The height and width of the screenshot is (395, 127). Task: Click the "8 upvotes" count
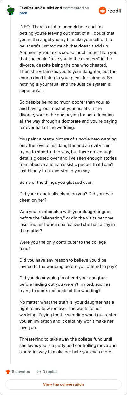(21, 371)
